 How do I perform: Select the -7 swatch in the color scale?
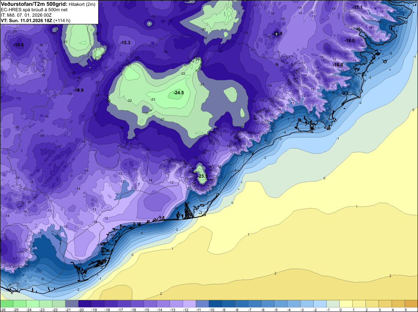click(x=255, y=304)
